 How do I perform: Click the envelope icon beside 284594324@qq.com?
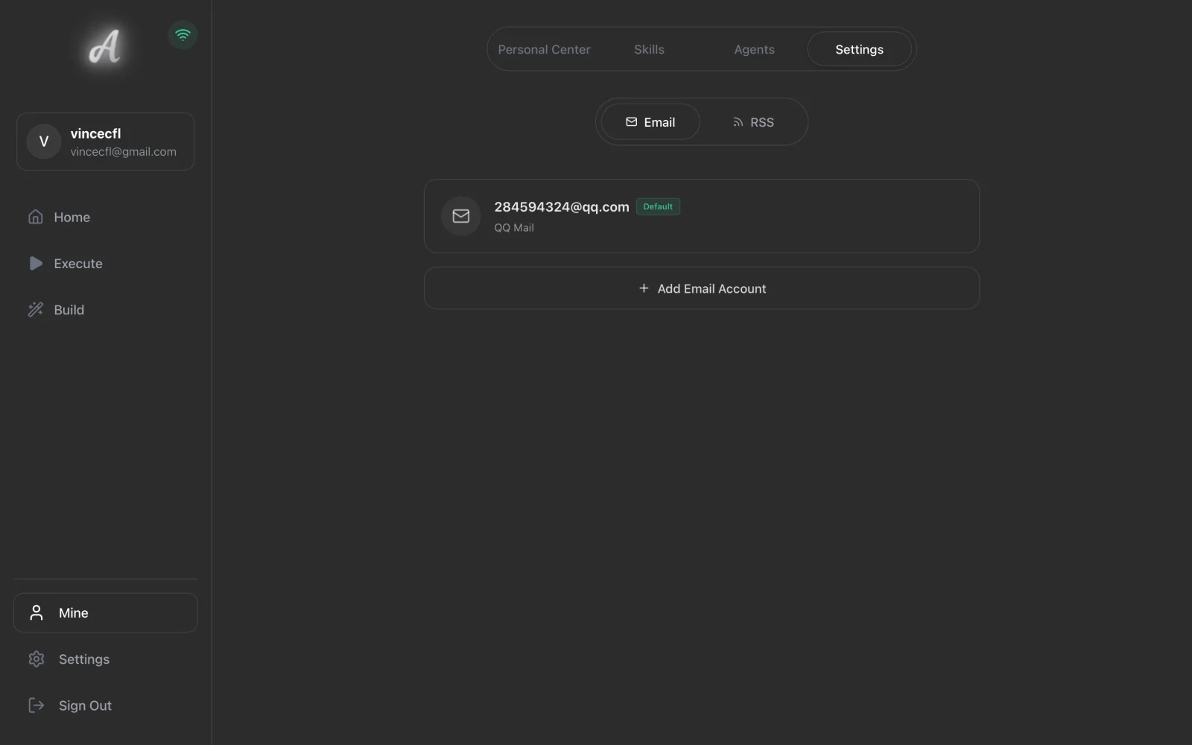click(x=461, y=216)
